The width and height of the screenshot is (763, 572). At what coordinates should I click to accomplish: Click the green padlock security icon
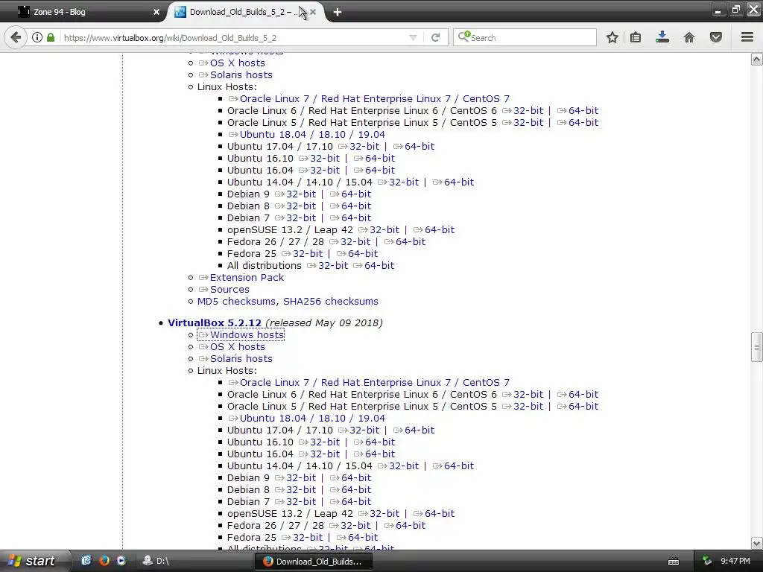[x=51, y=37]
